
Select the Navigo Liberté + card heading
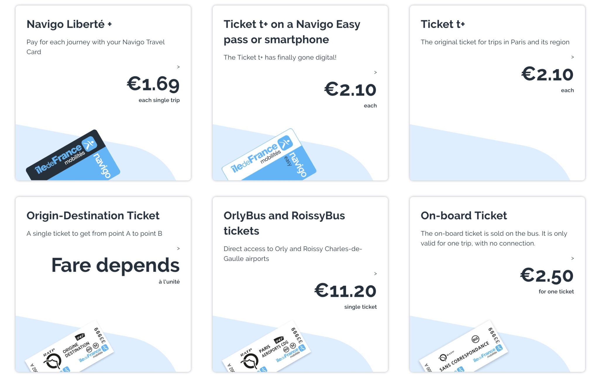tap(69, 25)
